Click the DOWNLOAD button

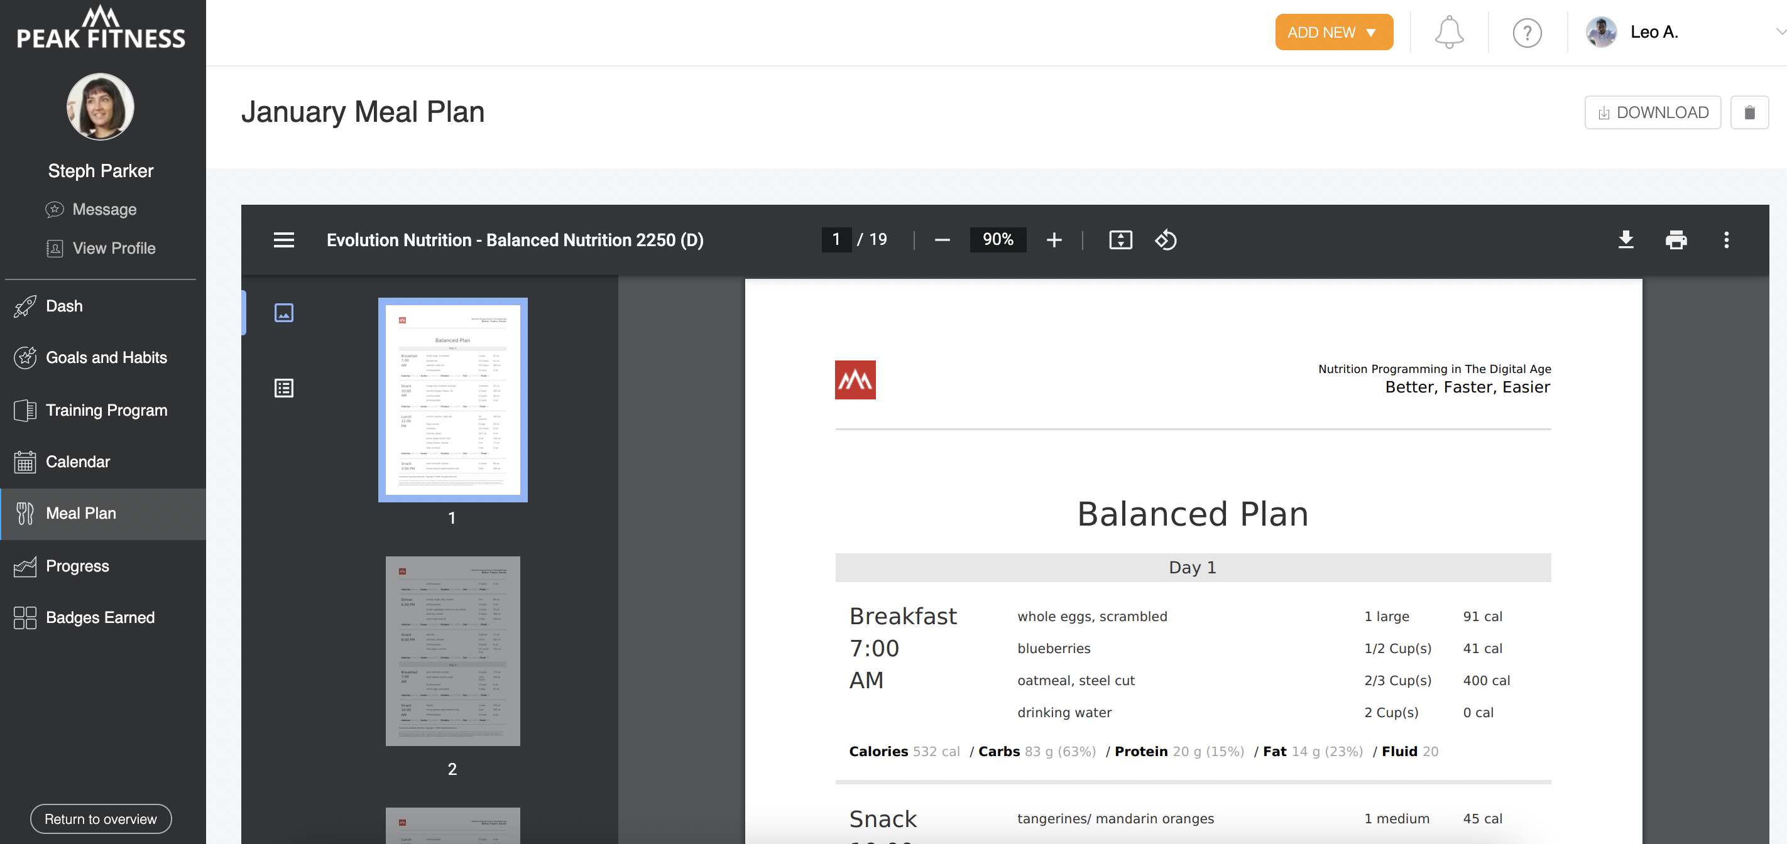pyautogui.click(x=1653, y=112)
